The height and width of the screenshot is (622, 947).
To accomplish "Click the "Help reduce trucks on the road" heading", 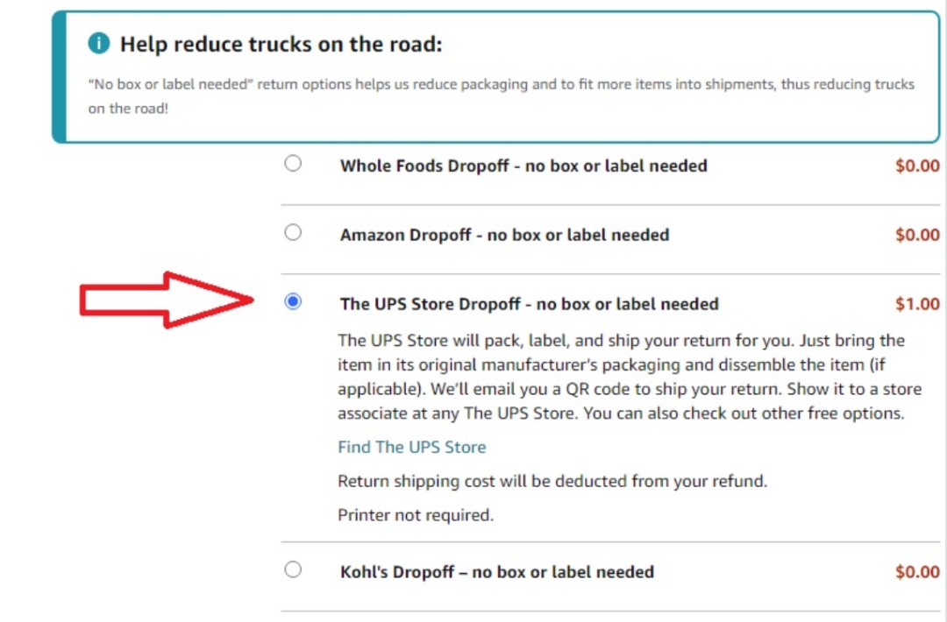I will click(281, 44).
